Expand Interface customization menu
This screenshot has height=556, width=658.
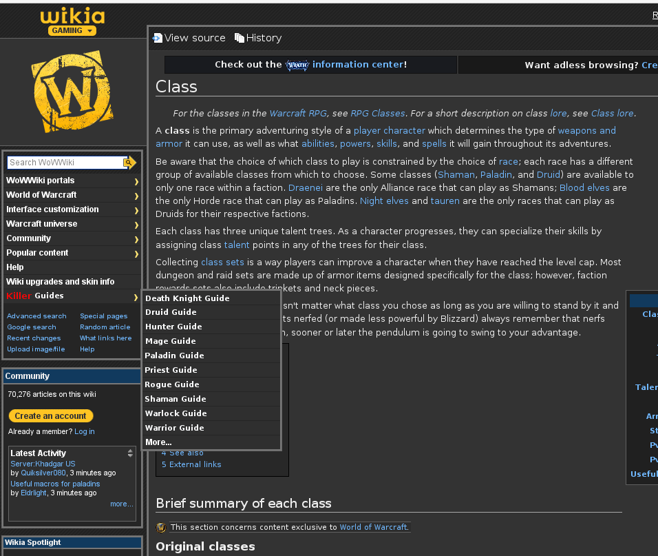pyautogui.click(x=72, y=209)
